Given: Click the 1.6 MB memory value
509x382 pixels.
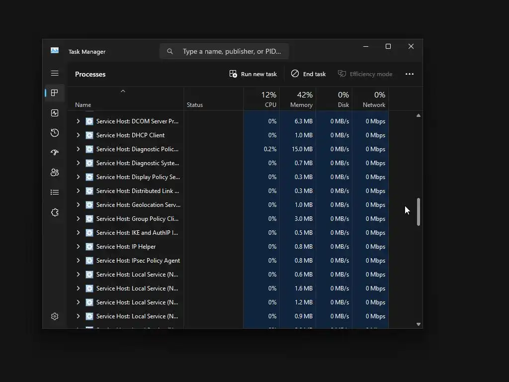Looking at the screenshot, I should point(304,288).
